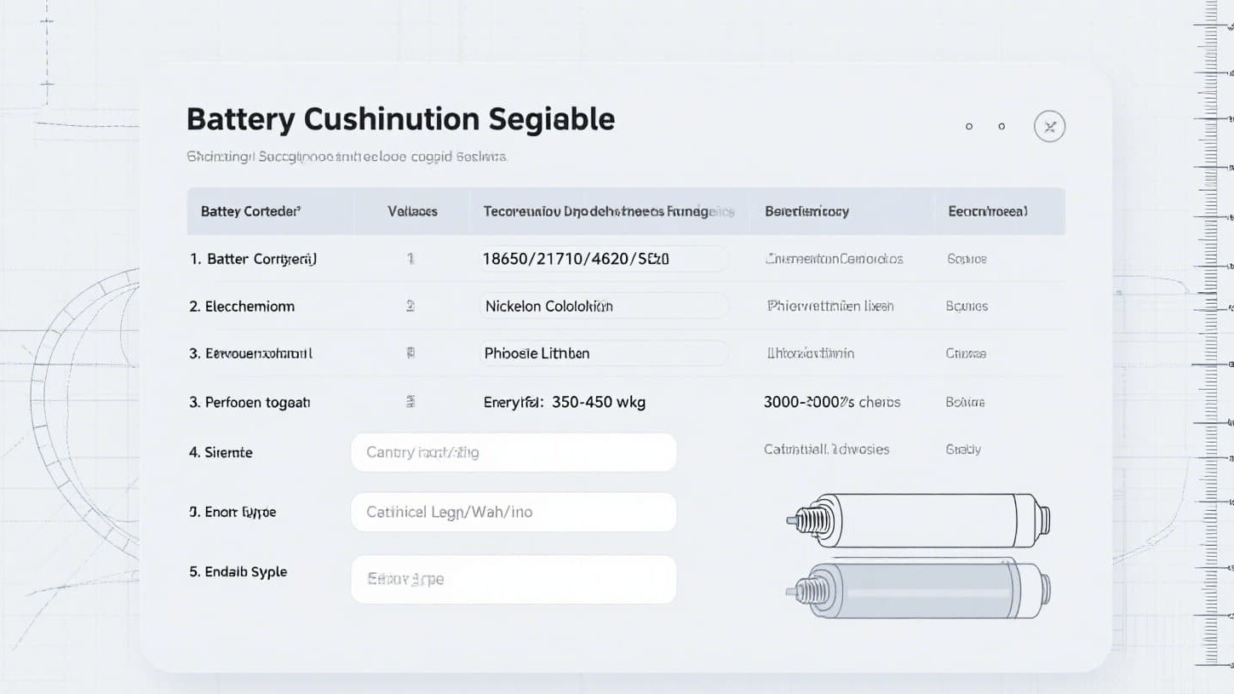Click the right small dot next to close icon
Screen dimensions: 1234x694
click(1002, 127)
